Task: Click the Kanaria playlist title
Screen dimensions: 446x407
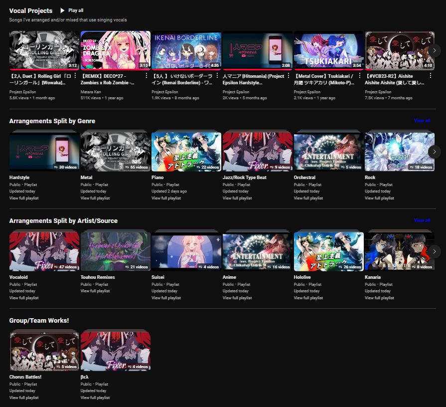Action: point(373,277)
